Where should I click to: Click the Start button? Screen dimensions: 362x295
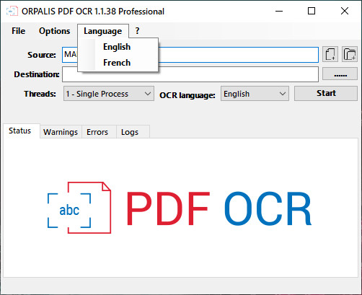click(326, 93)
